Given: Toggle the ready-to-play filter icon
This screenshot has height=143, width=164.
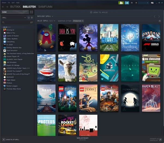Looking at the screenshot, I should (x=32, y=18).
